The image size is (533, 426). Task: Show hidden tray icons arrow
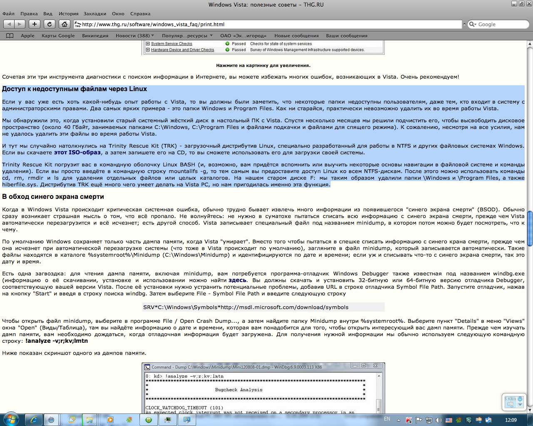(399, 421)
